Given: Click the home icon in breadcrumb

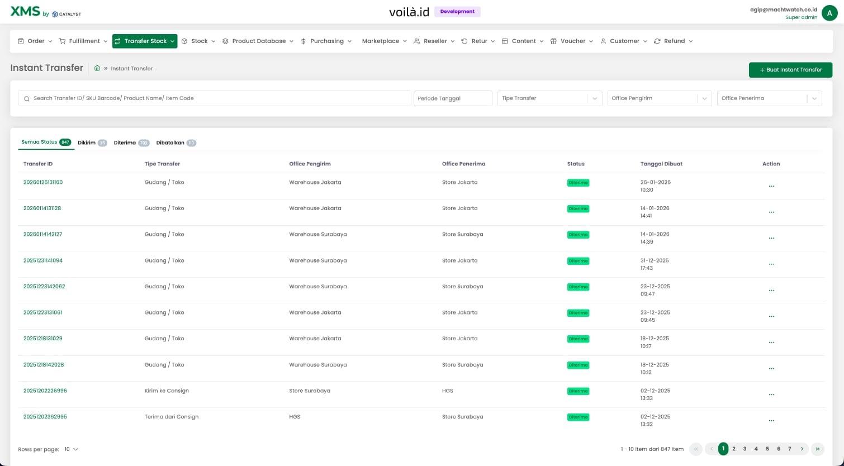Looking at the screenshot, I should [x=97, y=68].
